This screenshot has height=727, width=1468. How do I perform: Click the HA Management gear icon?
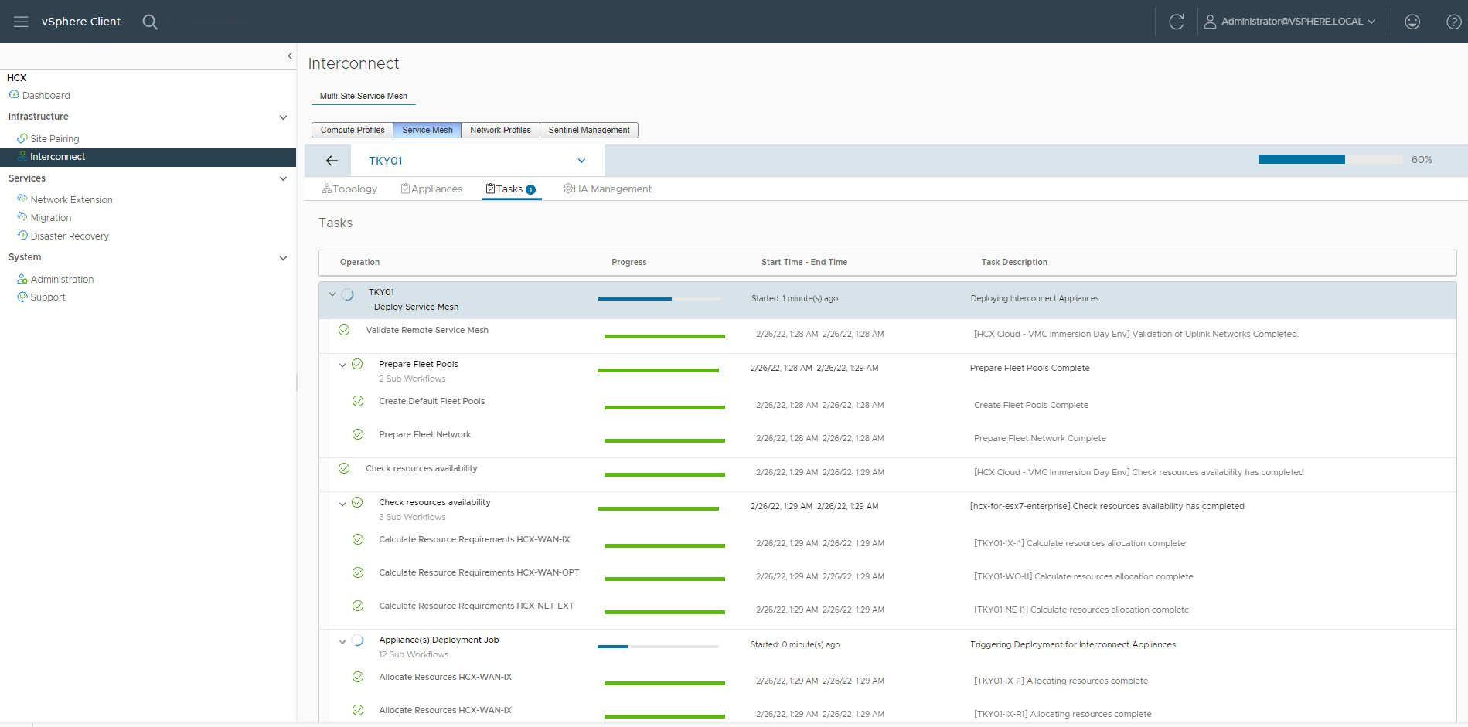(568, 189)
